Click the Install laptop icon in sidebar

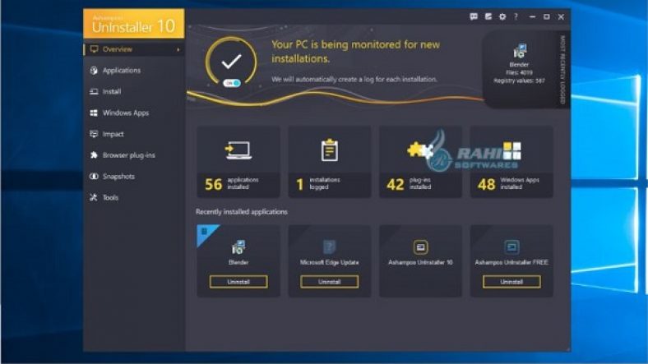point(94,92)
